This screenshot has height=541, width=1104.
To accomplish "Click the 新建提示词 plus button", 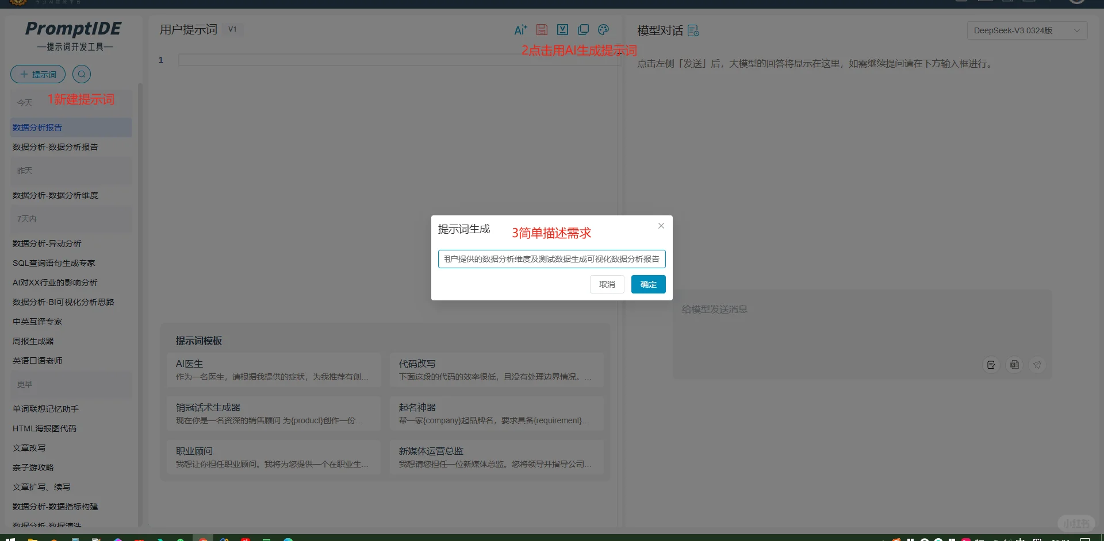I will (37, 74).
